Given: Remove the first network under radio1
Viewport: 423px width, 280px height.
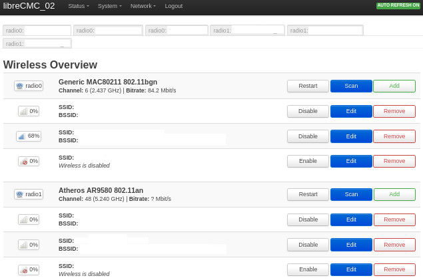Looking at the screenshot, I should pyautogui.click(x=394, y=219).
